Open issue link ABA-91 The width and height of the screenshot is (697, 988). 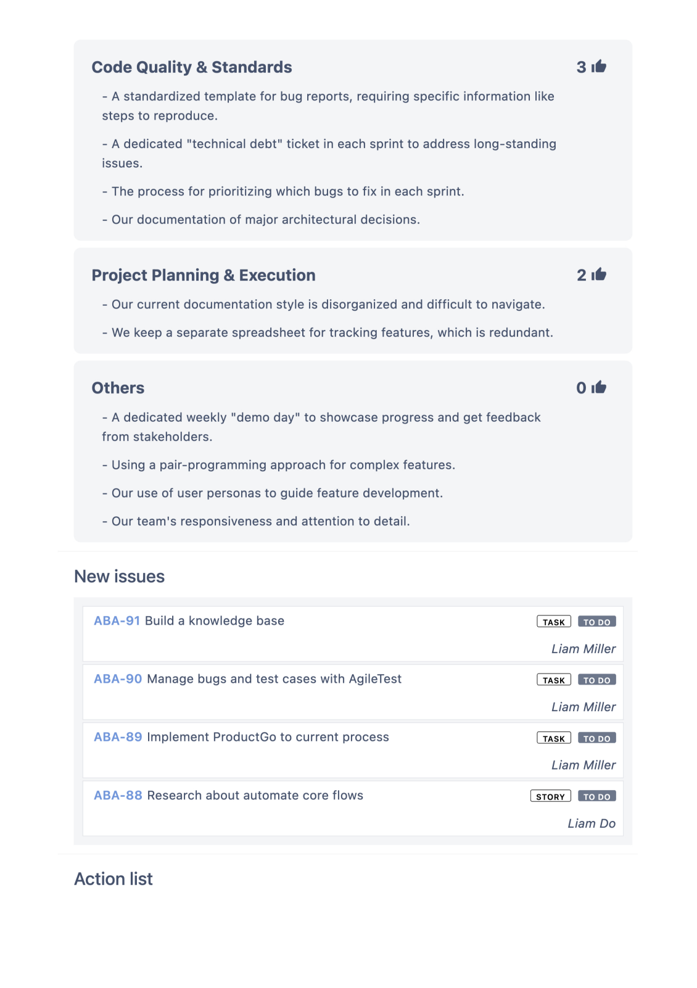click(x=117, y=621)
